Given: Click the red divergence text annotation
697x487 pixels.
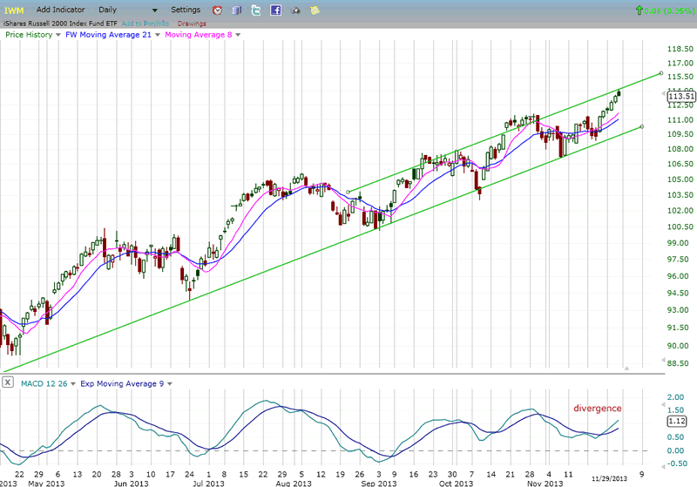Looking at the screenshot, I should pyautogui.click(x=597, y=408).
